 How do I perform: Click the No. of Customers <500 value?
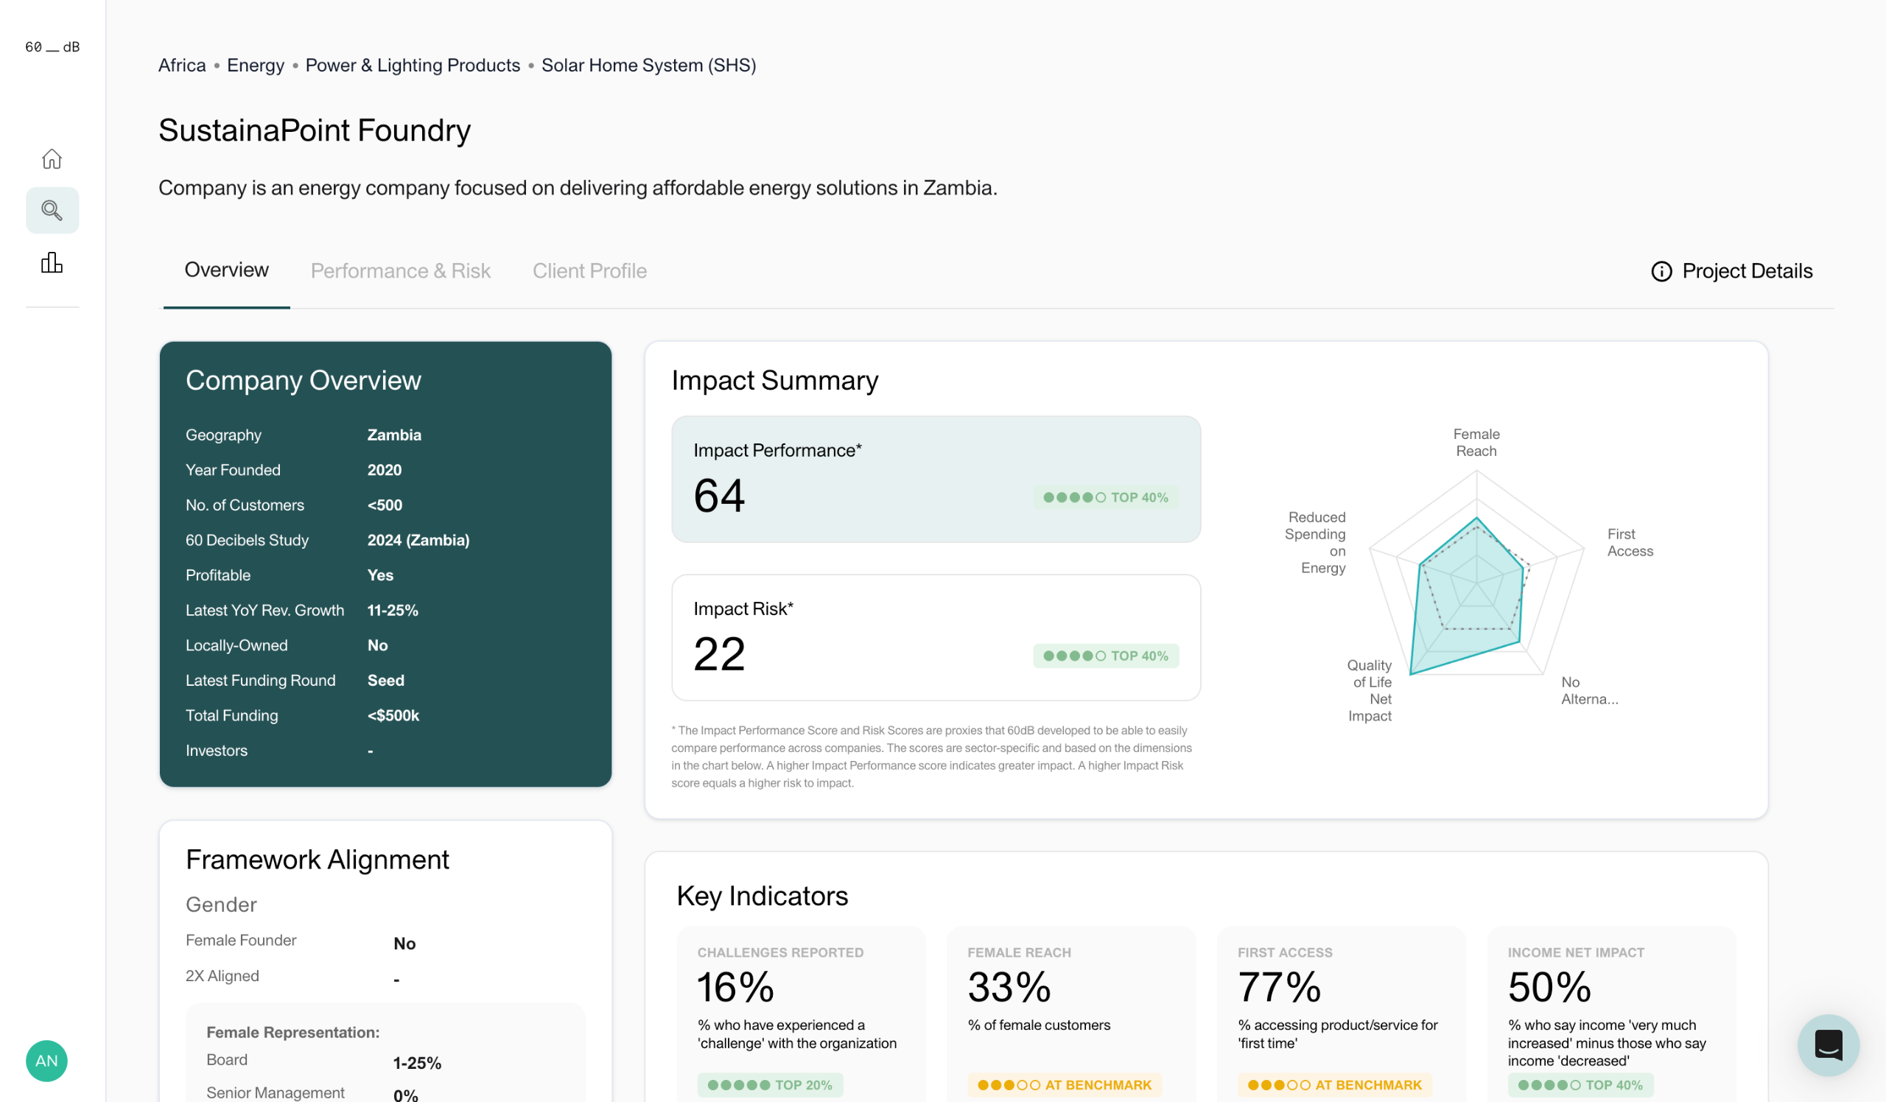385,505
